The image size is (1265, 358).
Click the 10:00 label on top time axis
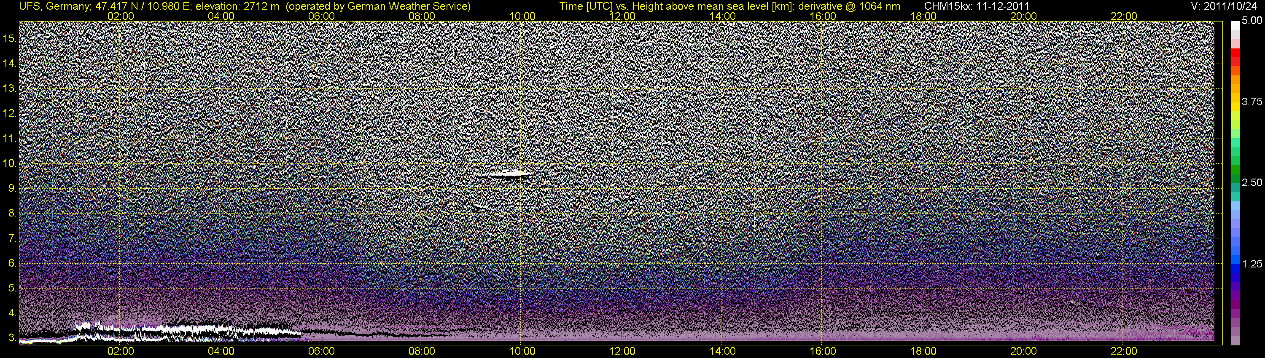click(522, 16)
